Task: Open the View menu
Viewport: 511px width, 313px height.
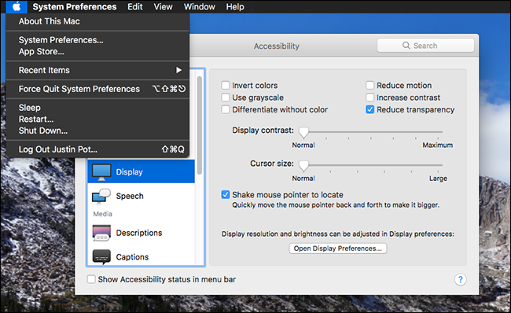Action: 163,6
